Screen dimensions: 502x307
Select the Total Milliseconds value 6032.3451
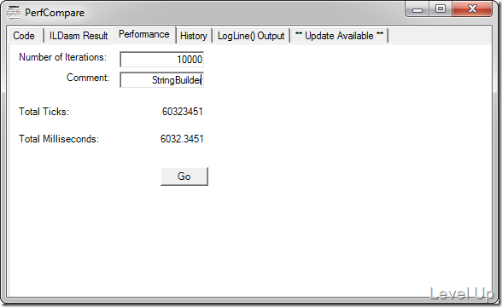pyautogui.click(x=182, y=139)
